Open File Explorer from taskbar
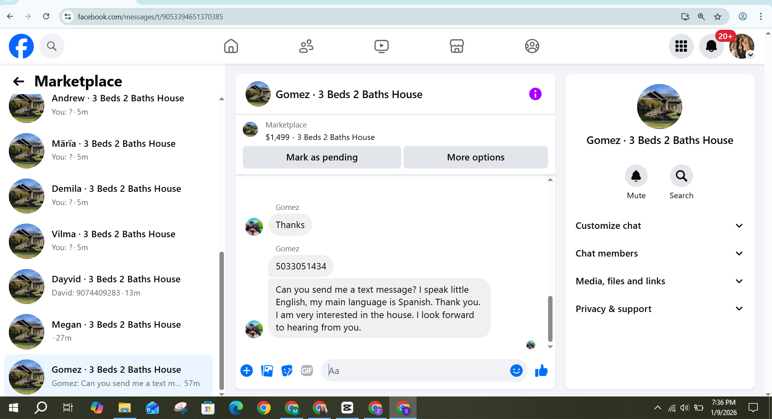 pos(124,408)
